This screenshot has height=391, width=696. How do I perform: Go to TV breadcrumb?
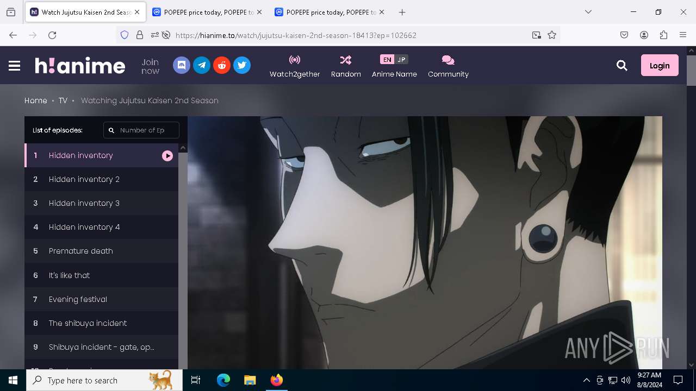tap(63, 100)
